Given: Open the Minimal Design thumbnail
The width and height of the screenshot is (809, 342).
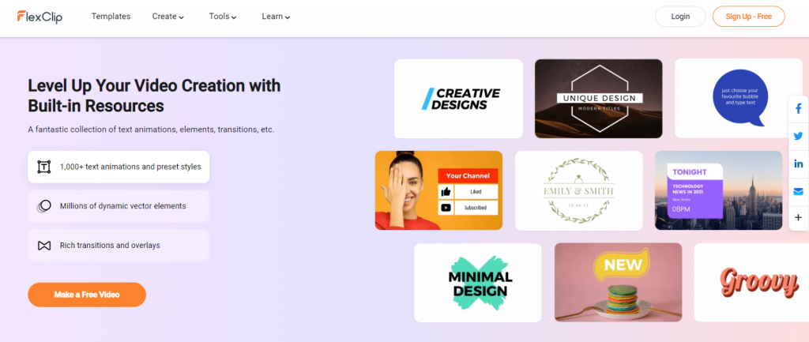Looking at the screenshot, I should [x=478, y=283].
